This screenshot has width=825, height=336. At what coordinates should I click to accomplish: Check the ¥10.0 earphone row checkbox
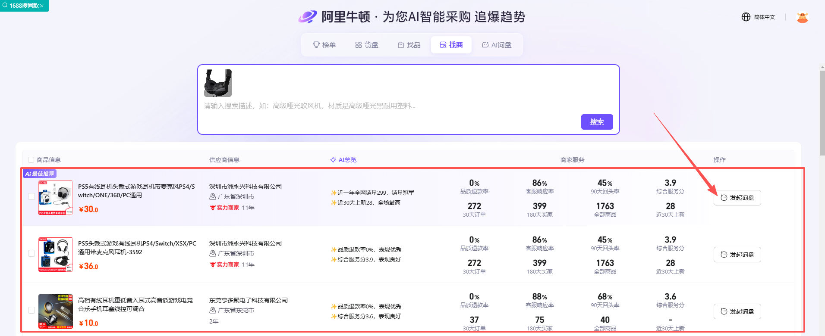(31, 310)
